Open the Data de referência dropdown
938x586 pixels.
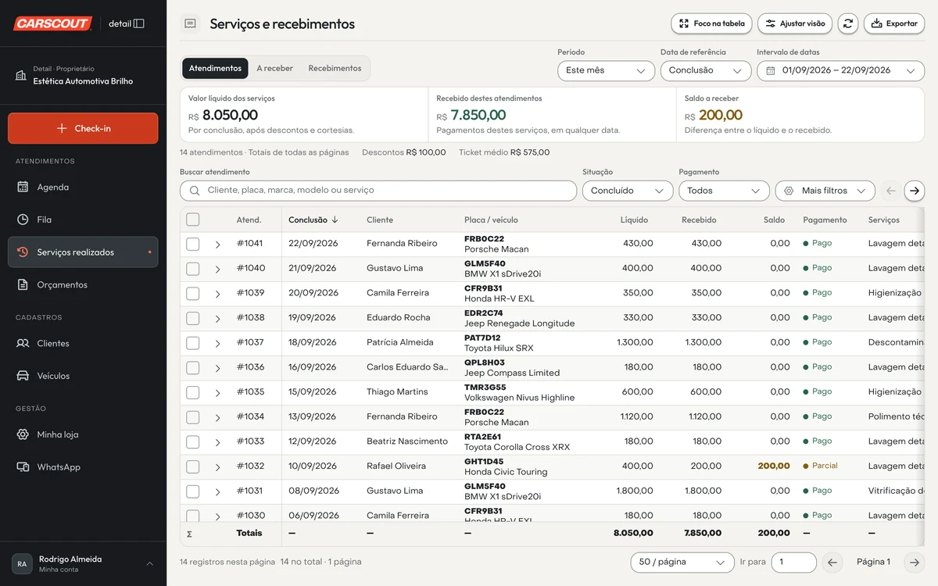(x=706, y=70)
